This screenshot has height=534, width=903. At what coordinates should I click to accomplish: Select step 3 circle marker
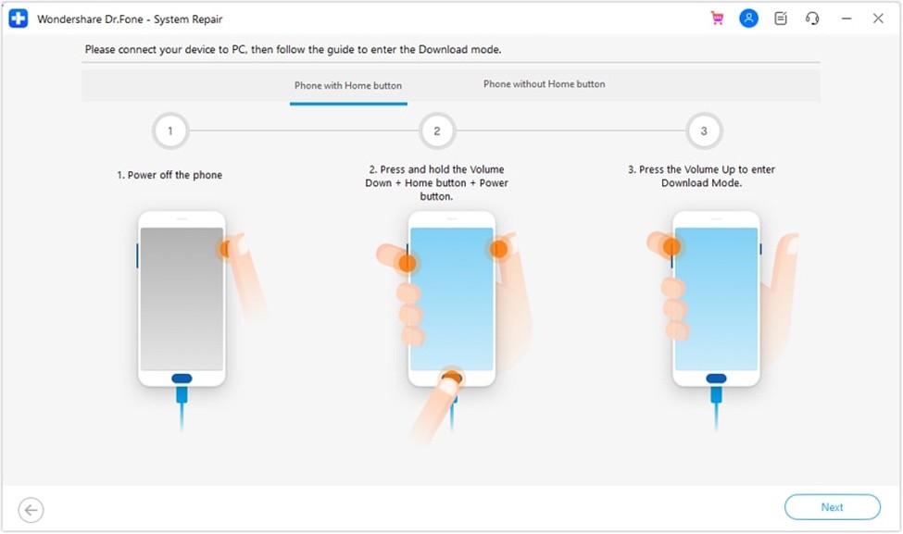point(704,131)
